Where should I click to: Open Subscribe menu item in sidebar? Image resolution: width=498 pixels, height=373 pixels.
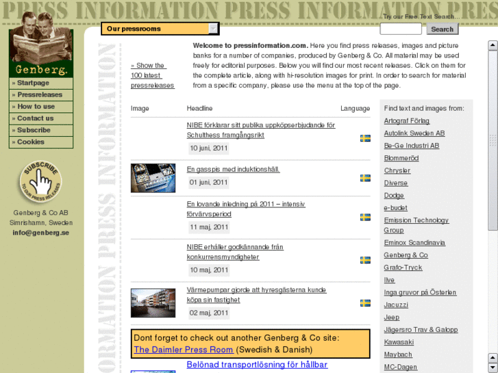point(41,130)
